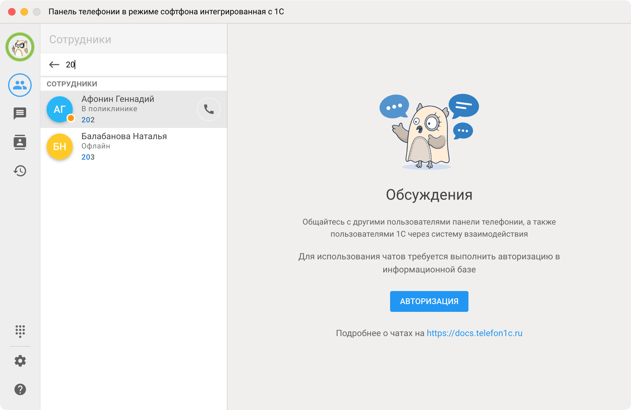Image resolution: width=631 pixels, height=410 pixels.
Task: Click the АГ avatar circle
Action: [60, 109]
